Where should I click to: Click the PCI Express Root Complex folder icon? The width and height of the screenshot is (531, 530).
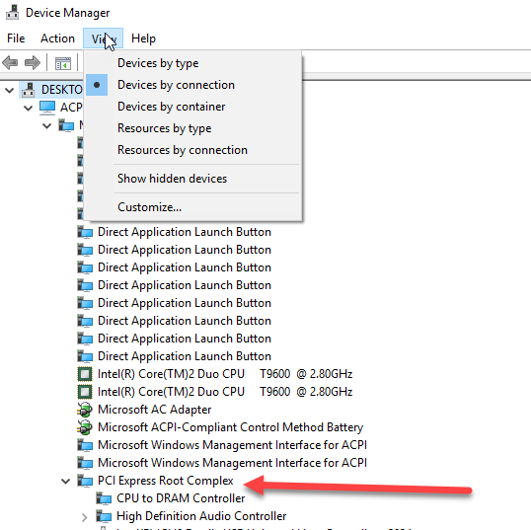tap(85, 481)
